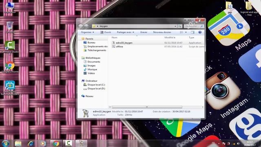Image resolution: width=261 pixels, height=147 pixels.
Task: Toggle the preview pane icon
Action: (x=192, y=32)
